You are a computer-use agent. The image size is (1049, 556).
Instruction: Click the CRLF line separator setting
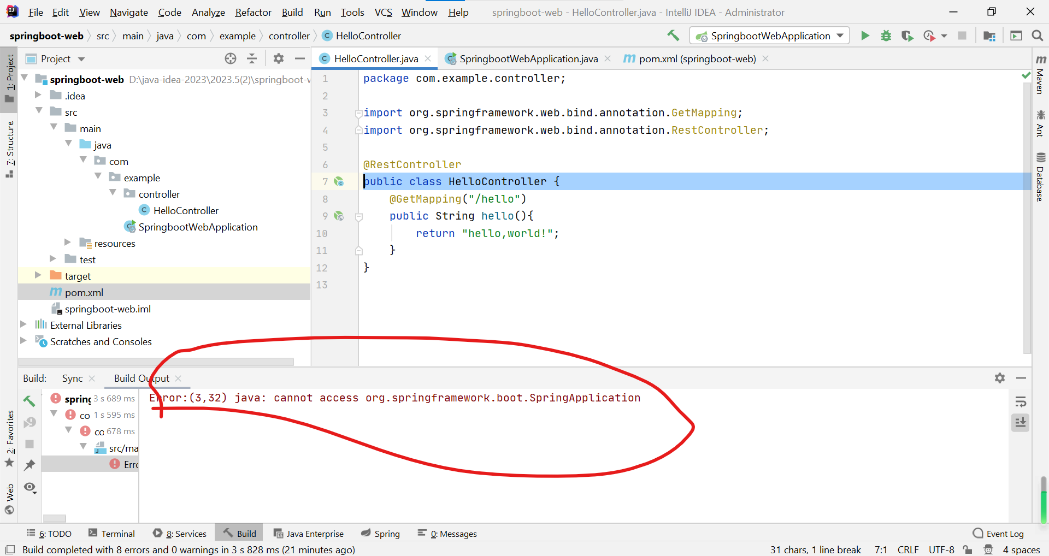(x=908, y=549)
